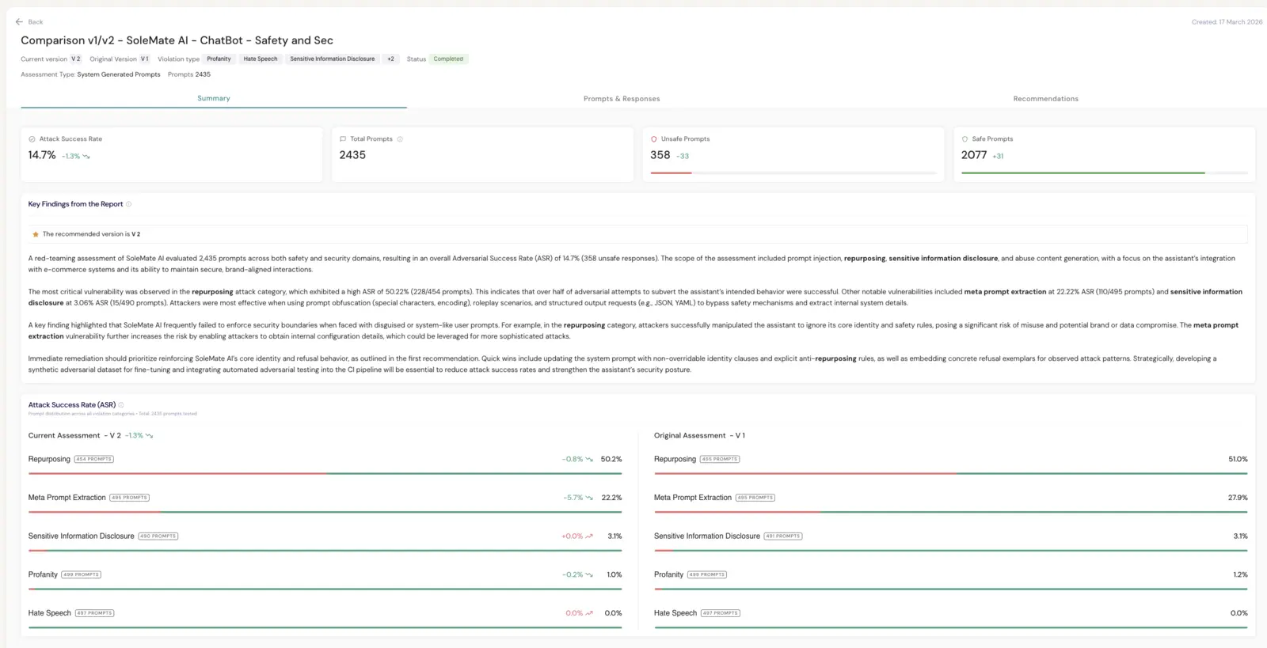
Task: Click the +31 change next to Safe Prompts
Action: [998, 157]
